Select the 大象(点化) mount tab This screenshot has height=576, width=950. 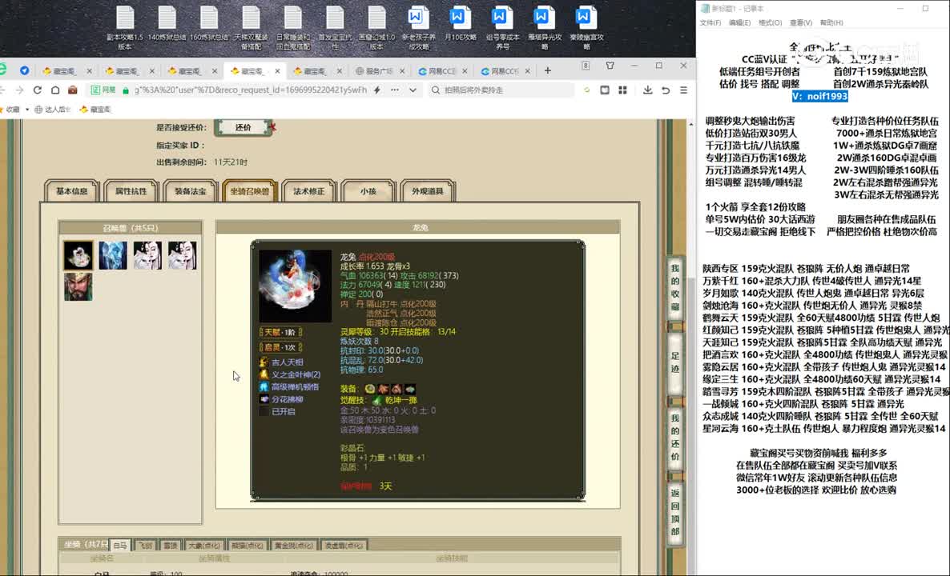click(x=204, y=545)
